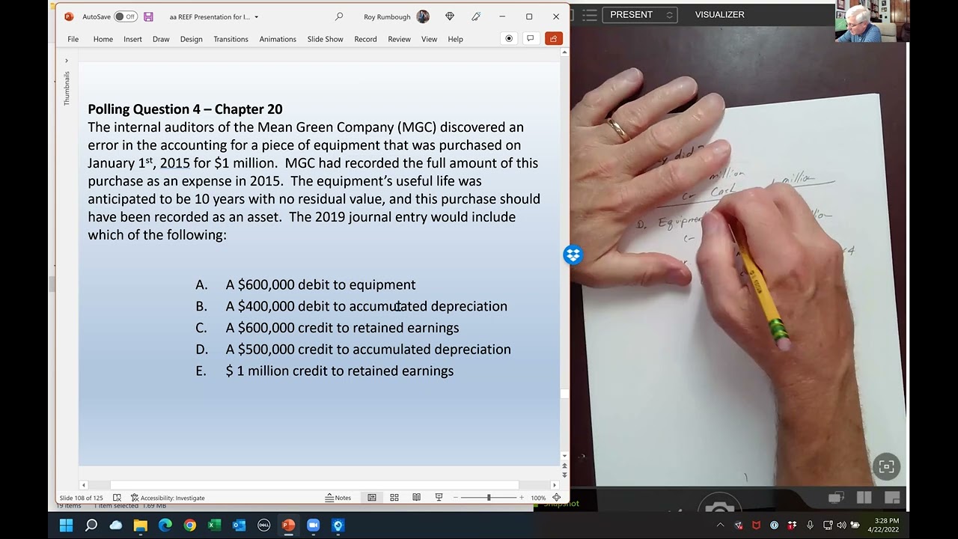Open the Slide Show tab
The height and width of the screenshot is (539, 958).
point(325,39)
